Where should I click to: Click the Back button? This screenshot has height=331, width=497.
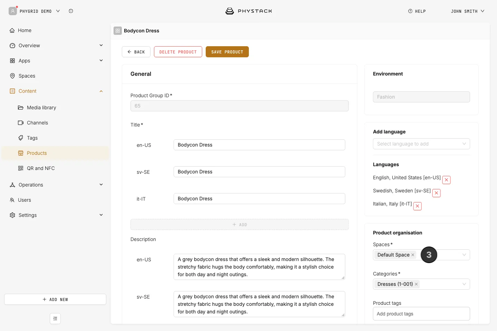click(136, 52)
